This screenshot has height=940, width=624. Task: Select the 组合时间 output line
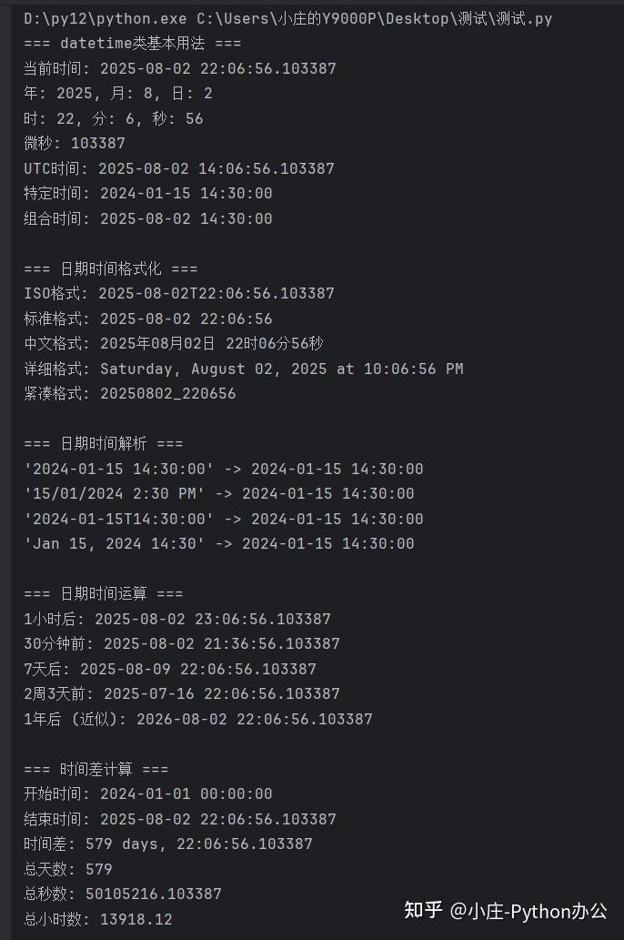coord(148,218)
